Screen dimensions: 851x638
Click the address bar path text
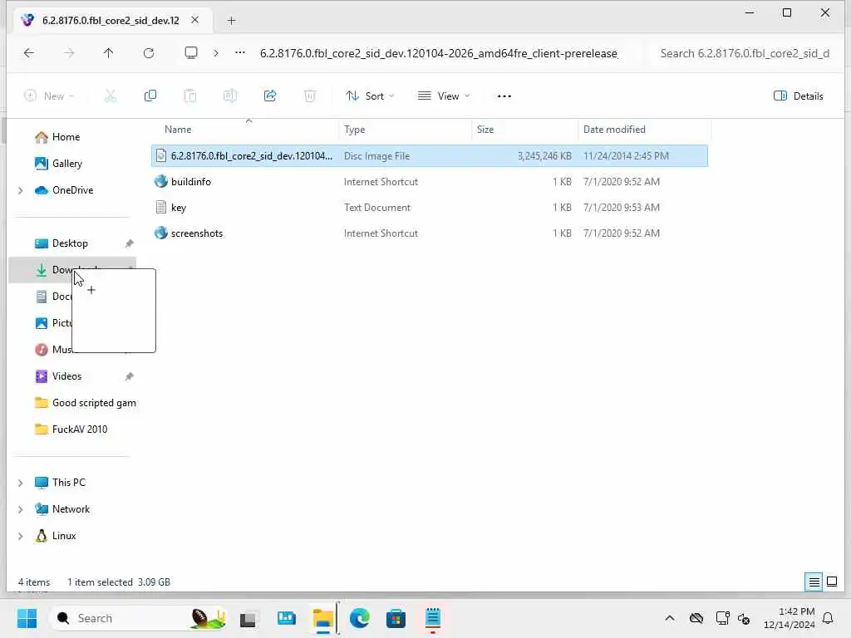pyautogui.click(x=439, y=53)
